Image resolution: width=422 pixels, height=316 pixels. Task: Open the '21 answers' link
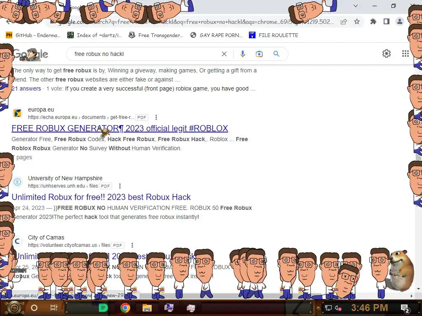26,89
